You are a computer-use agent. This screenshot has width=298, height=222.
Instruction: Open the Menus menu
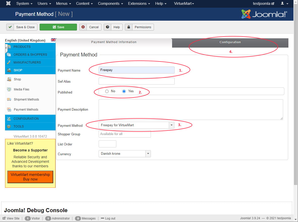coord(64,4)
